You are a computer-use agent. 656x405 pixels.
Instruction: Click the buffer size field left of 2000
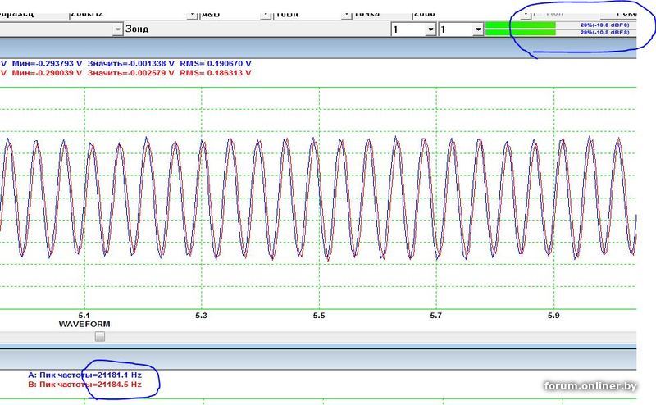[x=381, y=14]
